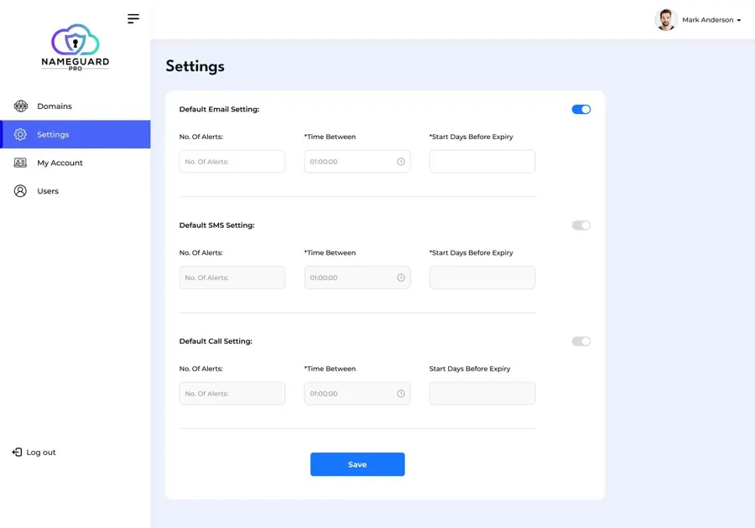The height and width of the screenshot is (528, 755).
Task: Click the SMS No. Of Alerts field
Action: 232,277
